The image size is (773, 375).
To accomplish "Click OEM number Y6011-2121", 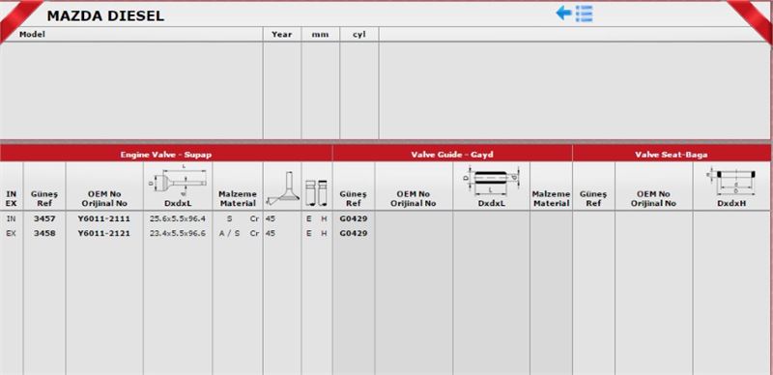I will [x=104, y=233].
